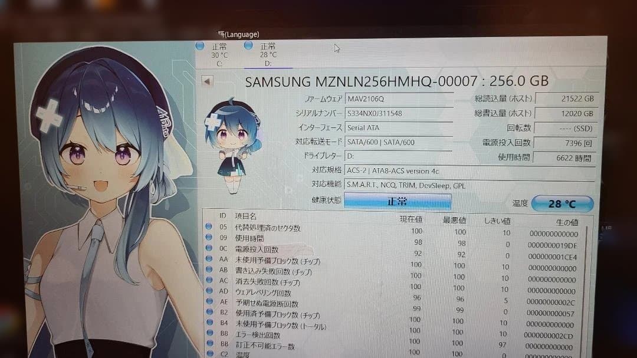Click status icon of attribute BB row
This screenshot has height=358, width=637.
coord(210,343)
